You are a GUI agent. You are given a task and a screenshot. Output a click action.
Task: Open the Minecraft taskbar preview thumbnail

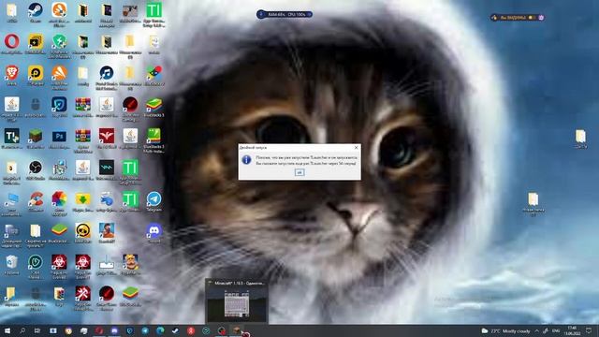237,301
